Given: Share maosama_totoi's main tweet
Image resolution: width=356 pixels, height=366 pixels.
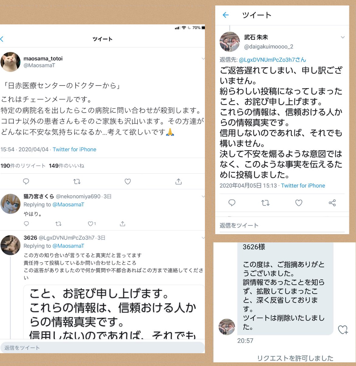Looking at the screenshot, I should (x=178, y=181).
